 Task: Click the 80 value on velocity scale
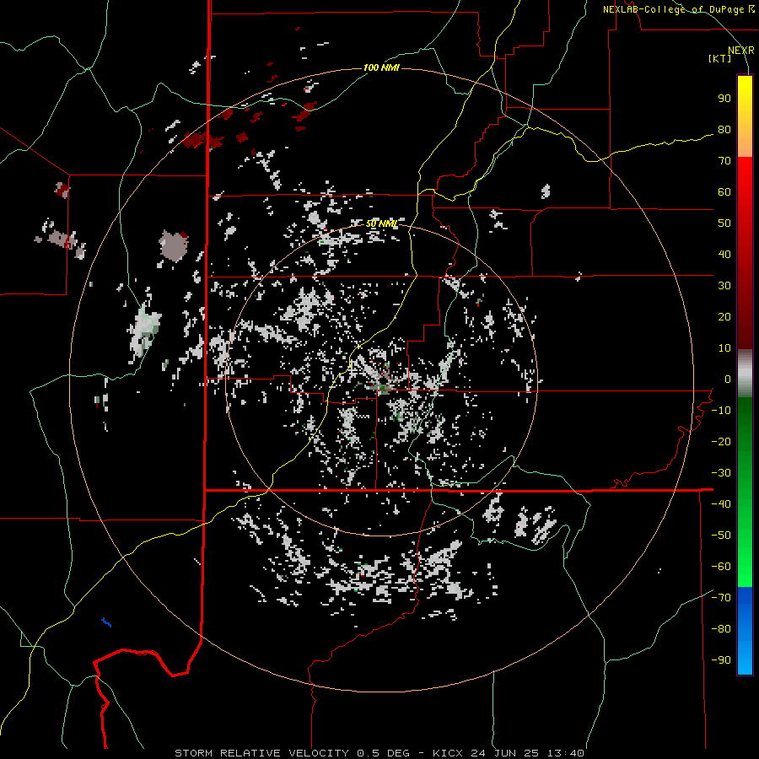[x=724, y=130]
